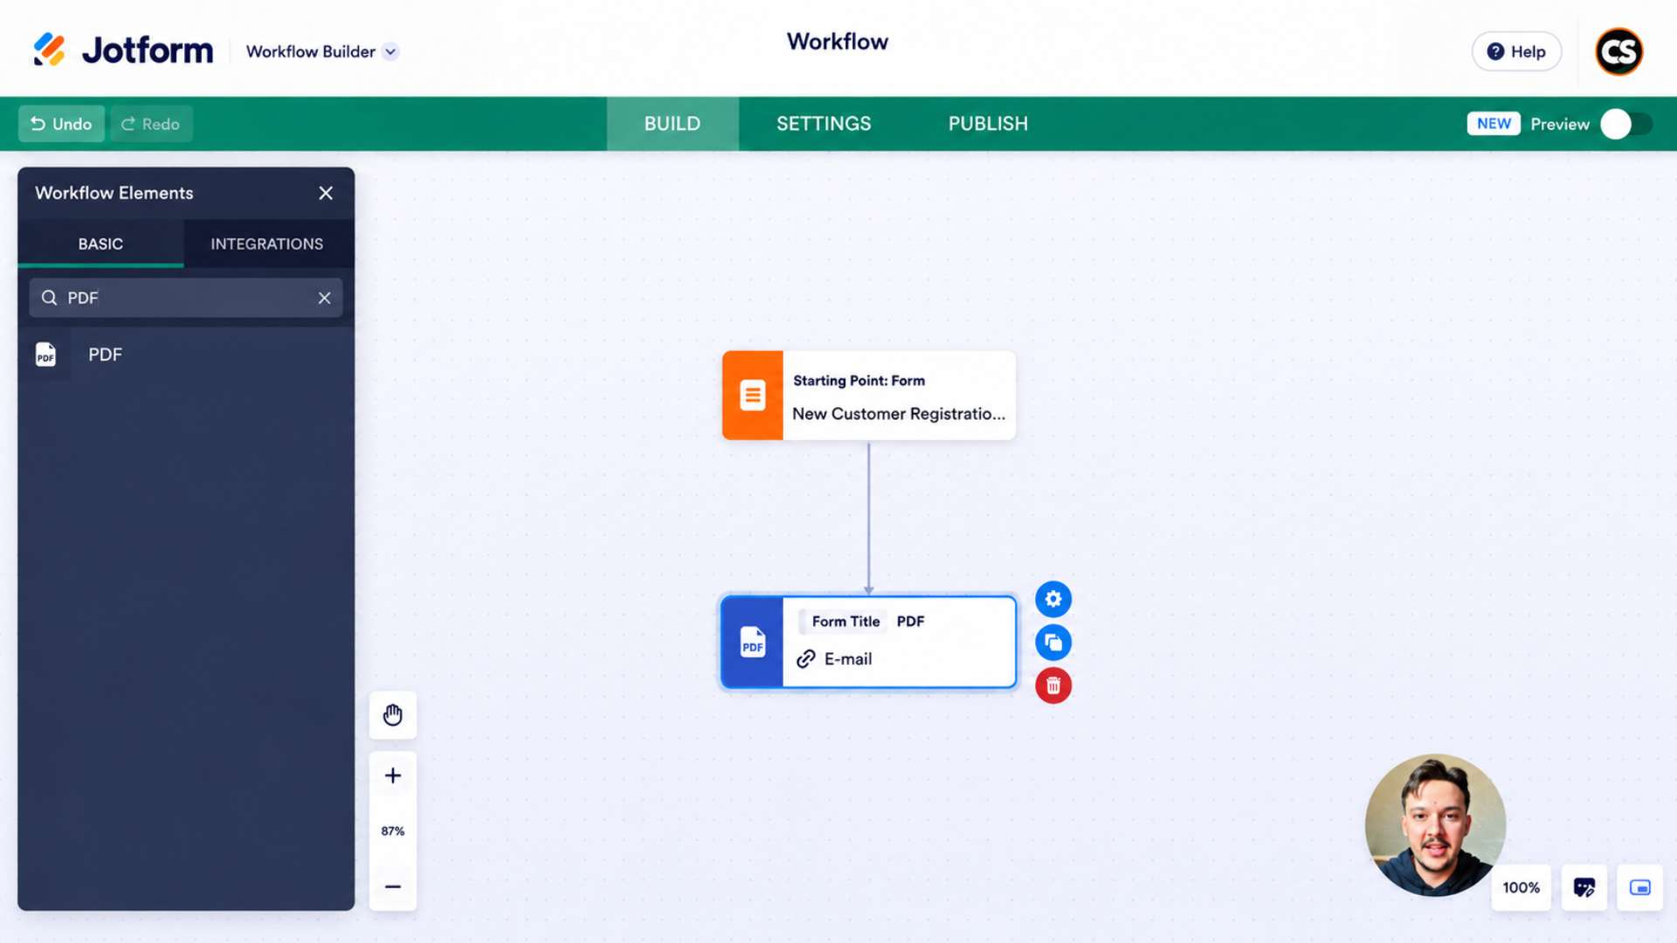Image resolution: width=1677 pixels, height=943 pixels.
Task: Toggle the Preview switch
Action: pos(1626,124)
